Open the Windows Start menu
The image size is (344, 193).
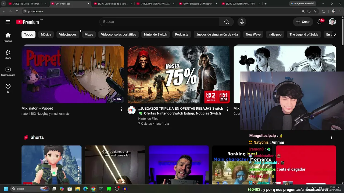click(x=6, y=189)
